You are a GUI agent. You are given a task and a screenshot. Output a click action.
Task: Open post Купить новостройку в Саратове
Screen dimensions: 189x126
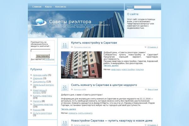94,43
